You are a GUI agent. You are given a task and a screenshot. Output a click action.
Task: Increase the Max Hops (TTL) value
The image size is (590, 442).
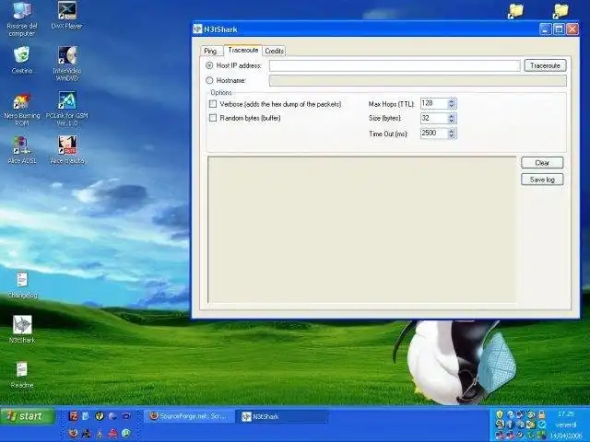click(452, 100)
